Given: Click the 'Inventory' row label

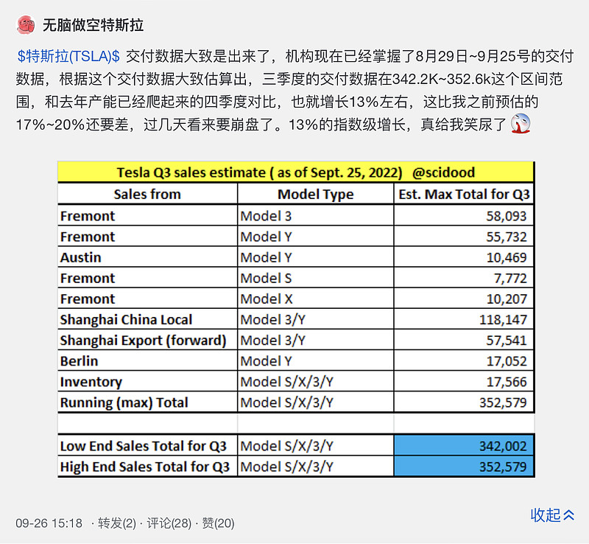Looking at the screenshot, I should (x=91, y=382).
